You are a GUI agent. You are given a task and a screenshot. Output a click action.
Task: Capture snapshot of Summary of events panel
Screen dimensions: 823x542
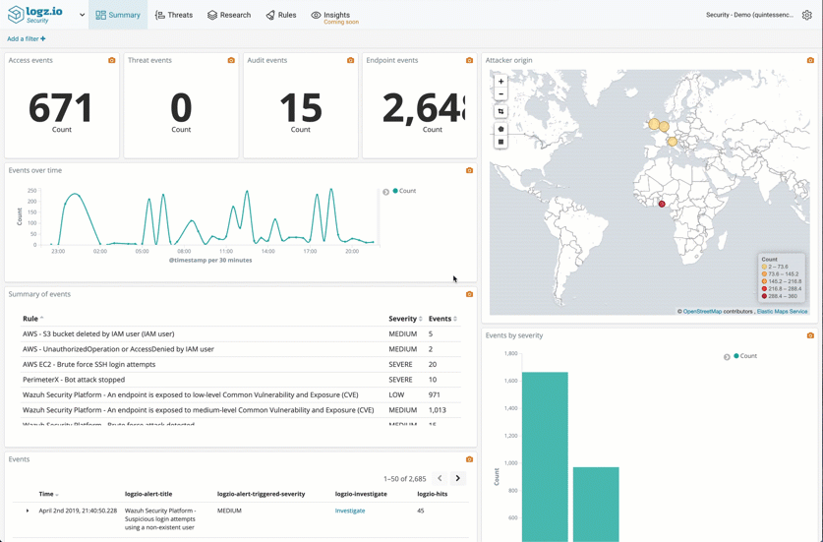[x=469, y=294]
